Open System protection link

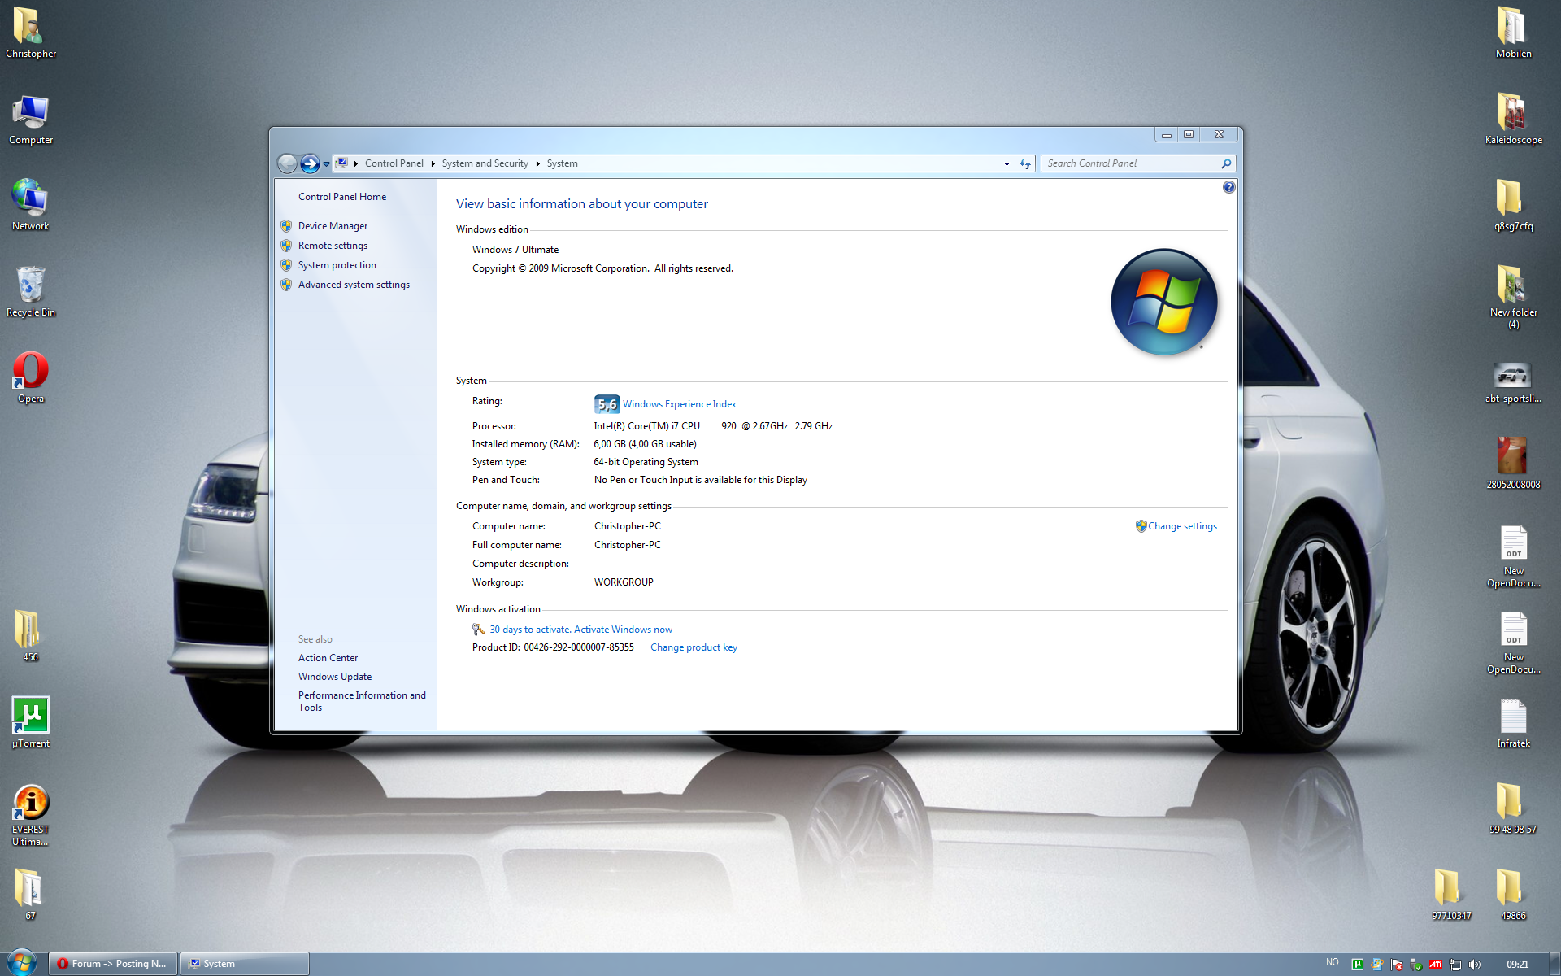[x=337, y=265]
